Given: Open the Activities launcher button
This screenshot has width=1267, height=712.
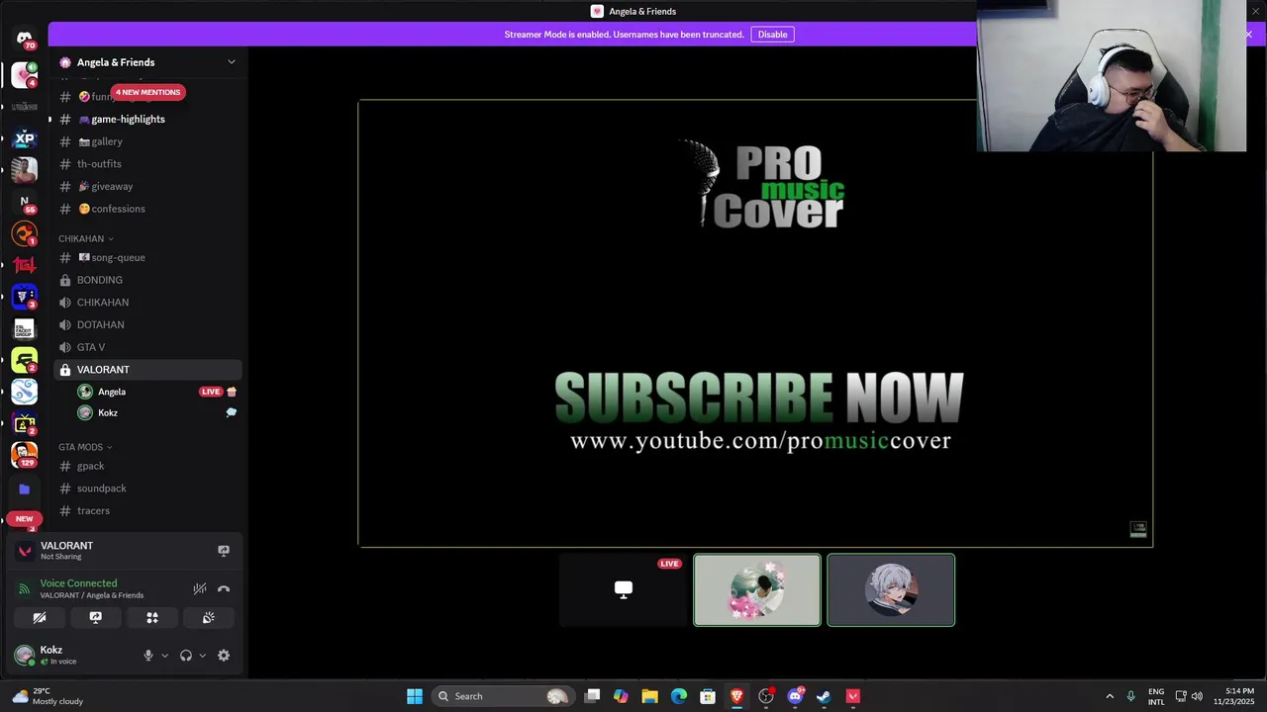Looking at the screenshot, I should click(x=152, y=617).
